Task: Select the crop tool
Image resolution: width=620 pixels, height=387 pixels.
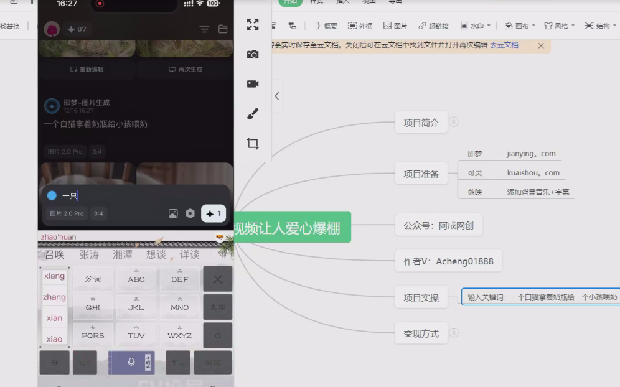Action: (x=252, y=143)
